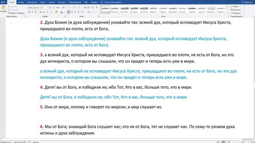Click the Bullets list icon

pyautogui.click(x=69, y=8)
